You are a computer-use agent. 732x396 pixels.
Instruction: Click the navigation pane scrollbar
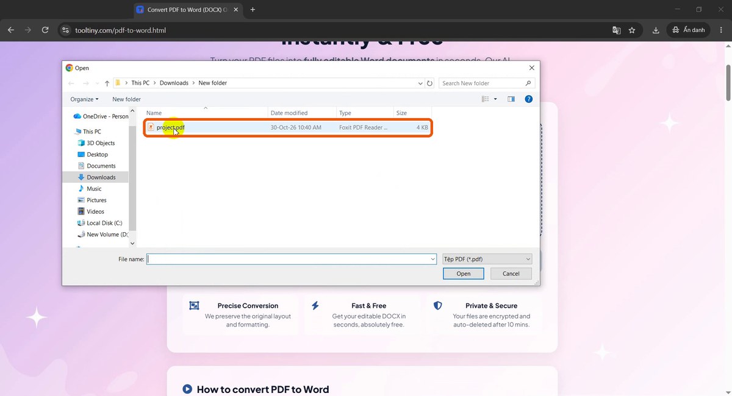132,177
